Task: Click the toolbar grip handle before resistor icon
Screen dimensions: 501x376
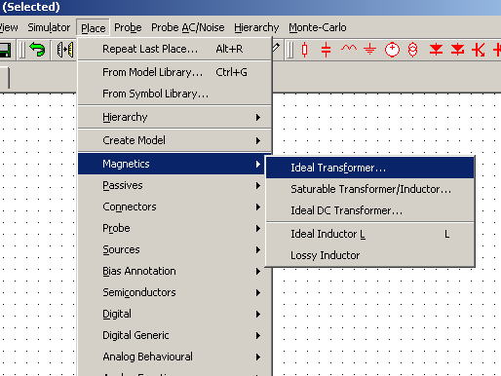Action: point(289,50)
